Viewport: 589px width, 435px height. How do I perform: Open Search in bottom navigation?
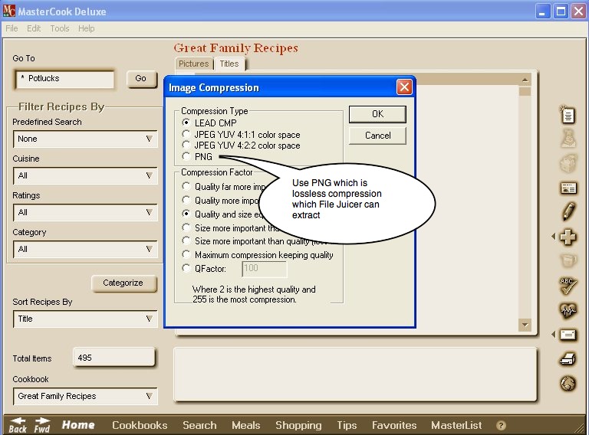pyautogui.click(x=199, y=425)
